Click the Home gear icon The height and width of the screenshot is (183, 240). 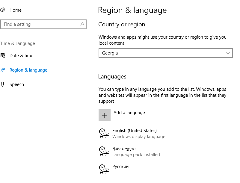click(x=3, y=10)
